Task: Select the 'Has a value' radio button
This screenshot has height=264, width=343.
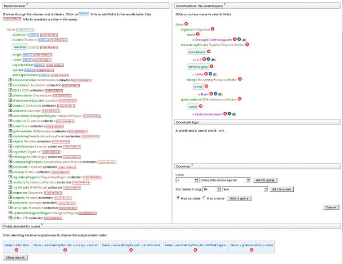Action: 204,198
